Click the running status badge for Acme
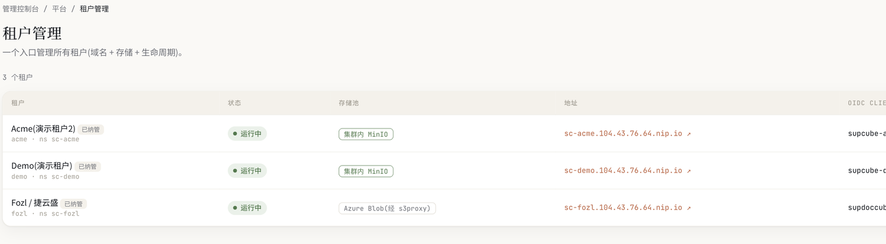 pos(247,134)
